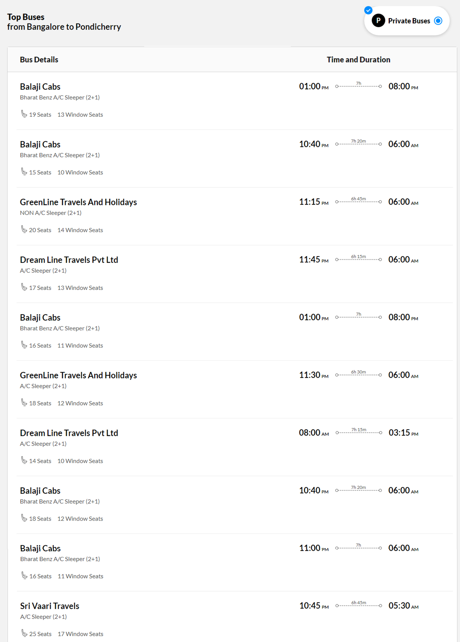Select the Private Buses radio button
Viewport: 460px width, 642px height.
coord(438,21)
